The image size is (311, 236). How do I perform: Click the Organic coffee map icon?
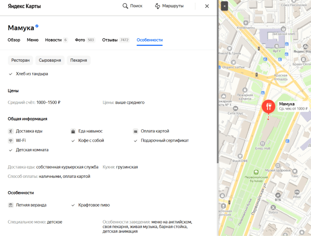tap(233, 62)
